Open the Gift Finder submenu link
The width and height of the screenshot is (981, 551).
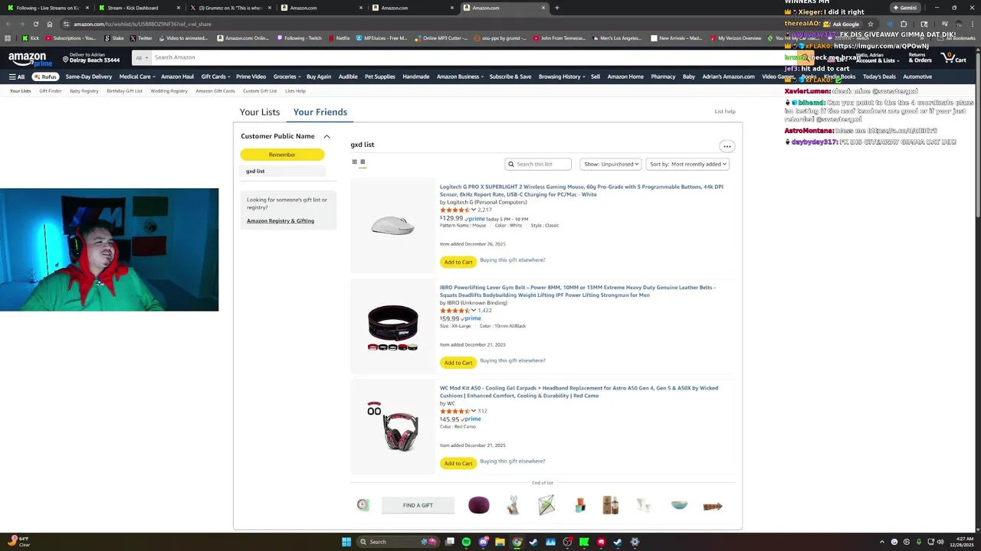coord(51,91)
